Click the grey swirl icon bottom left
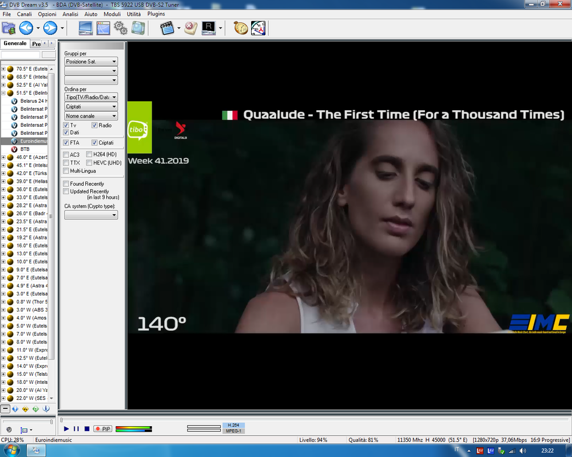Viewport: 572px width, 457px height. 9,430
